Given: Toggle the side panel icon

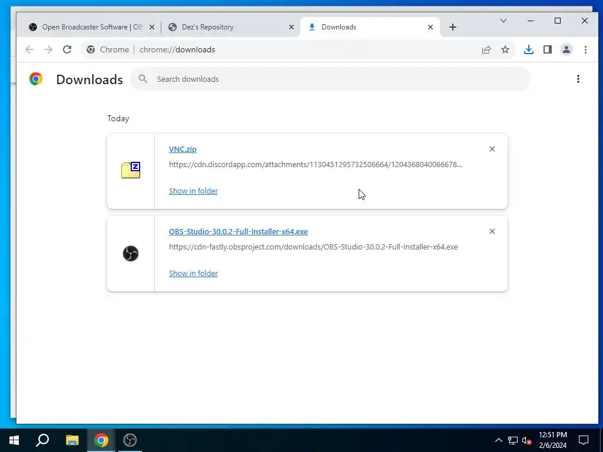Looking at the screenshot, I should (548, 49).
